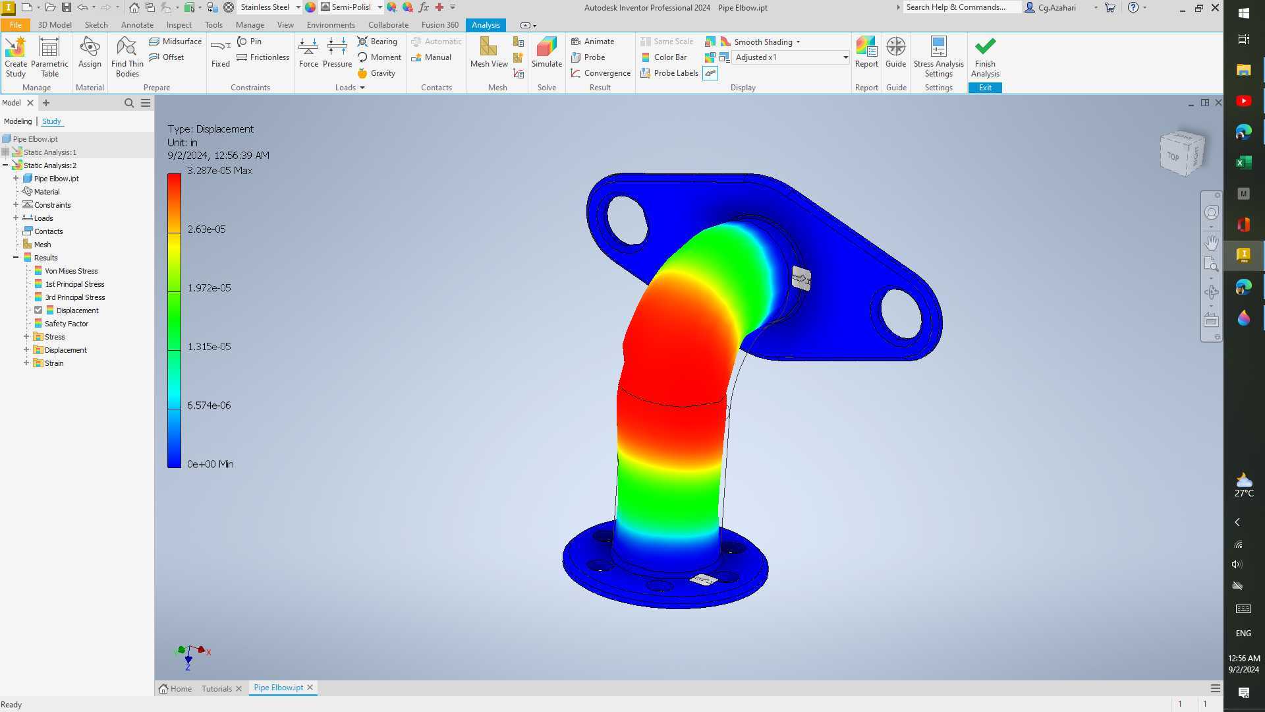Collapse the Results node

(x=16, y=258)
